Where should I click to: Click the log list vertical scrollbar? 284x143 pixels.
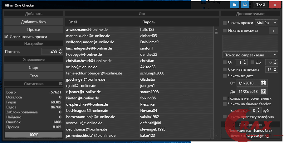click(216, 81)
